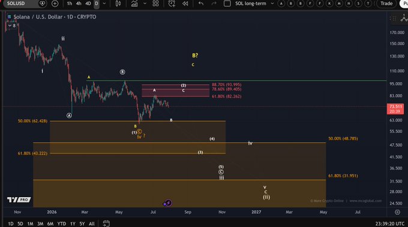Switch the chart to 1h interval

point(70,4)
